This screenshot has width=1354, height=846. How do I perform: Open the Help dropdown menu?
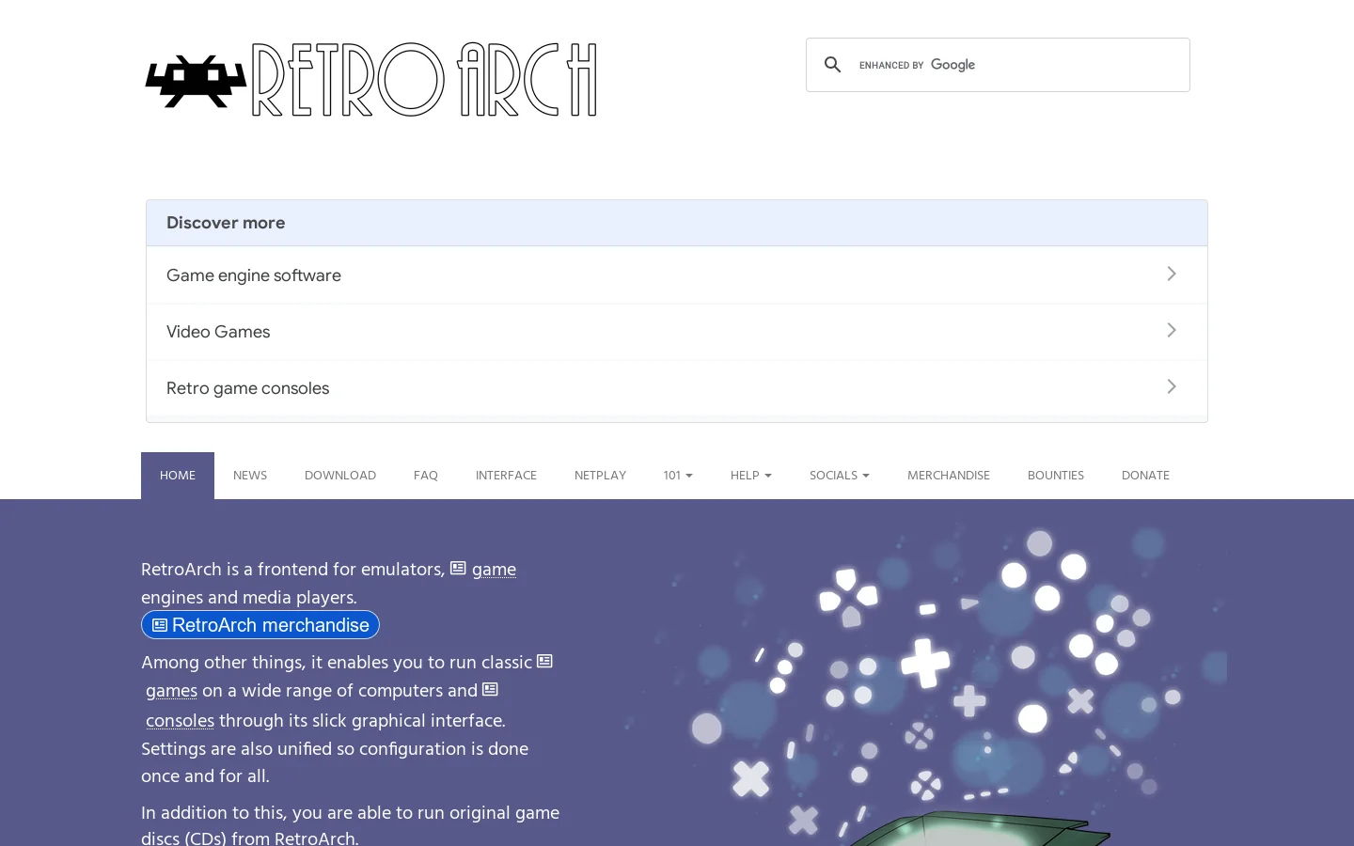coord(751,476)
